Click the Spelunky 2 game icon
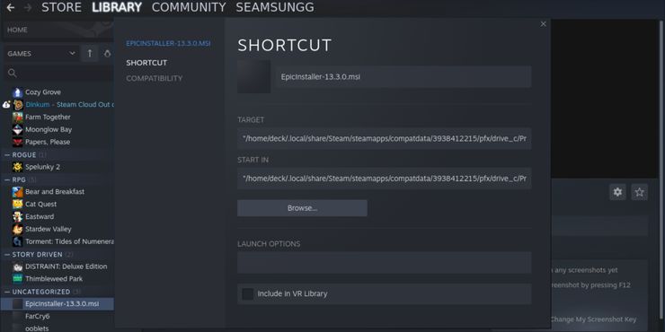Screen dimensions: 665x332 [x=18, y=167]
